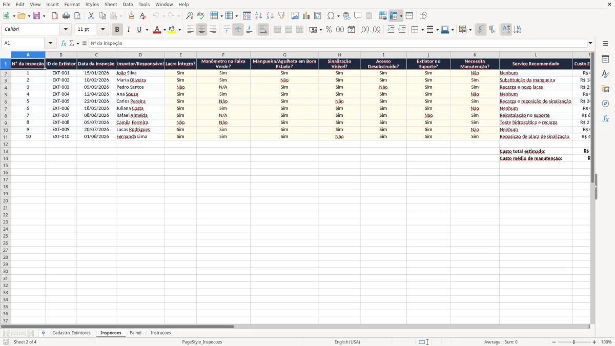The image size is (615, 346).
Task: Open the Sort dialog icon
Action: point(248,16)
